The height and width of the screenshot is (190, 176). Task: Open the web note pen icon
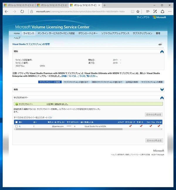pos(155,11)
